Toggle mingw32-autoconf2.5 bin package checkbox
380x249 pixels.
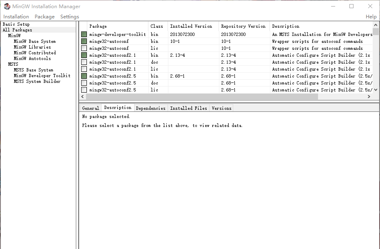[84, 76]
